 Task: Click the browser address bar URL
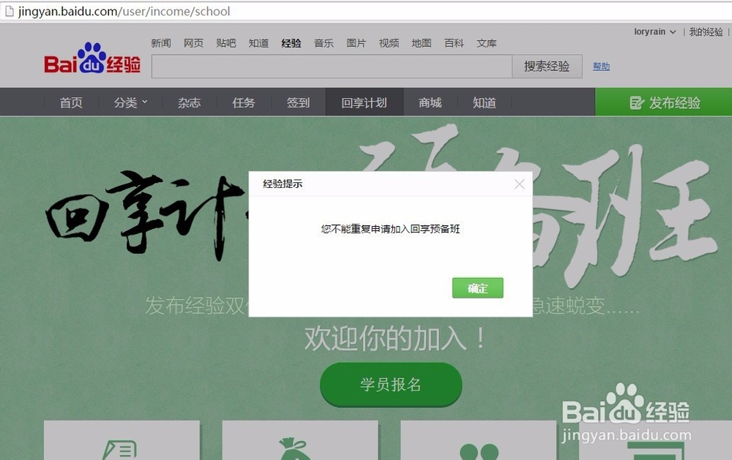click(x=124, y=11)
